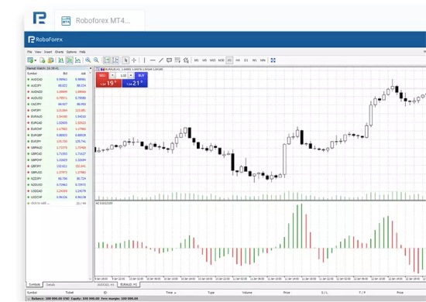Click the red SELL button
Image resolution: width=426 pixels, height=302 pixels.
pos(102,76)
